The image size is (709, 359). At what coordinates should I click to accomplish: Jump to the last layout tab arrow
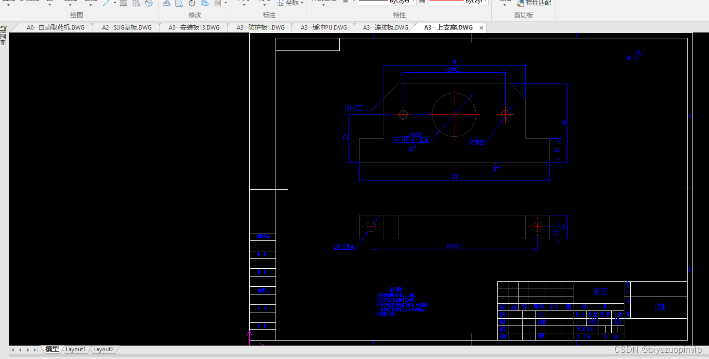[35, 350]
